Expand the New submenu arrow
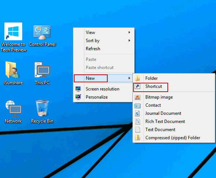216x178 pixels. pos(129,78)
